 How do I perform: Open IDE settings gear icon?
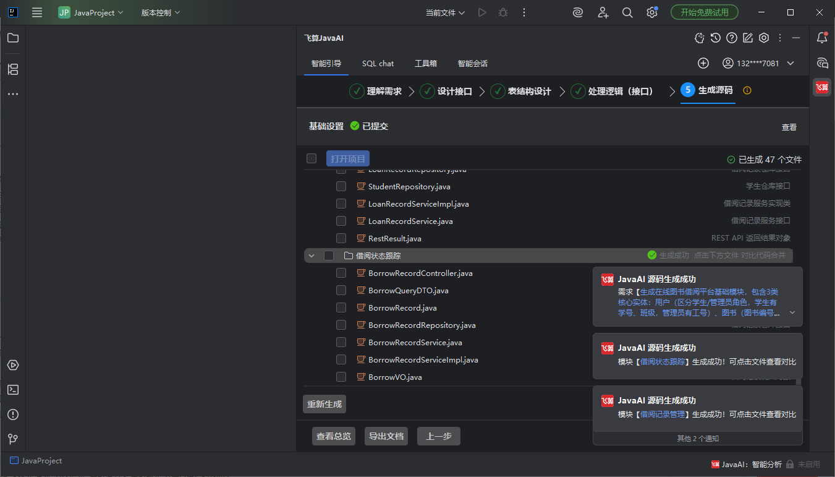pos(652,12)
